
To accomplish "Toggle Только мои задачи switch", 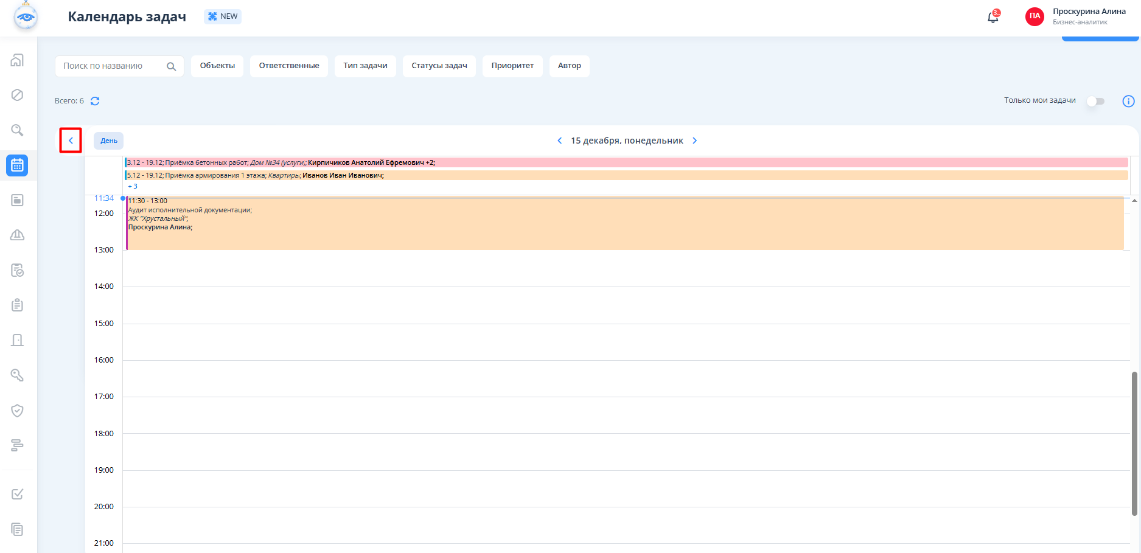I will coord(1096,101).
